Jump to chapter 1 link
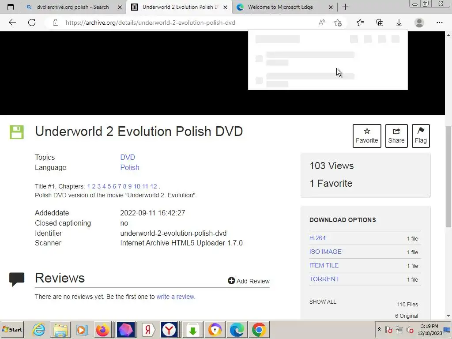The height and width of the screenshot is (339, 452). [x=88, y=186]
